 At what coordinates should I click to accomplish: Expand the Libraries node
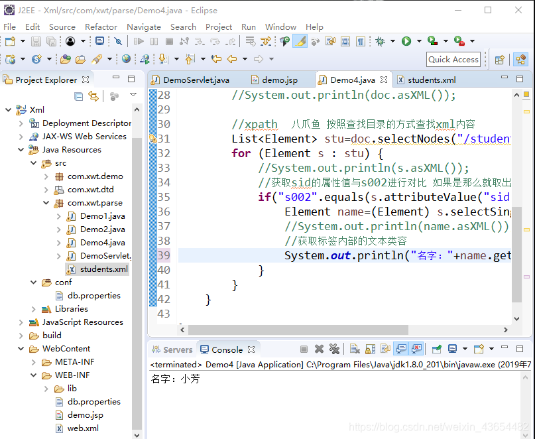[x=33, y=309]
